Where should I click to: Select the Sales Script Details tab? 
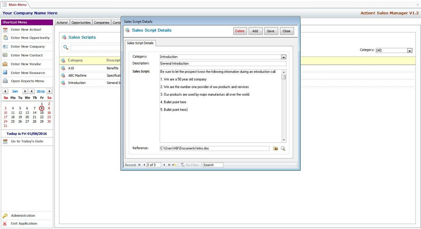pyautogui.click(x=140, y=43)
